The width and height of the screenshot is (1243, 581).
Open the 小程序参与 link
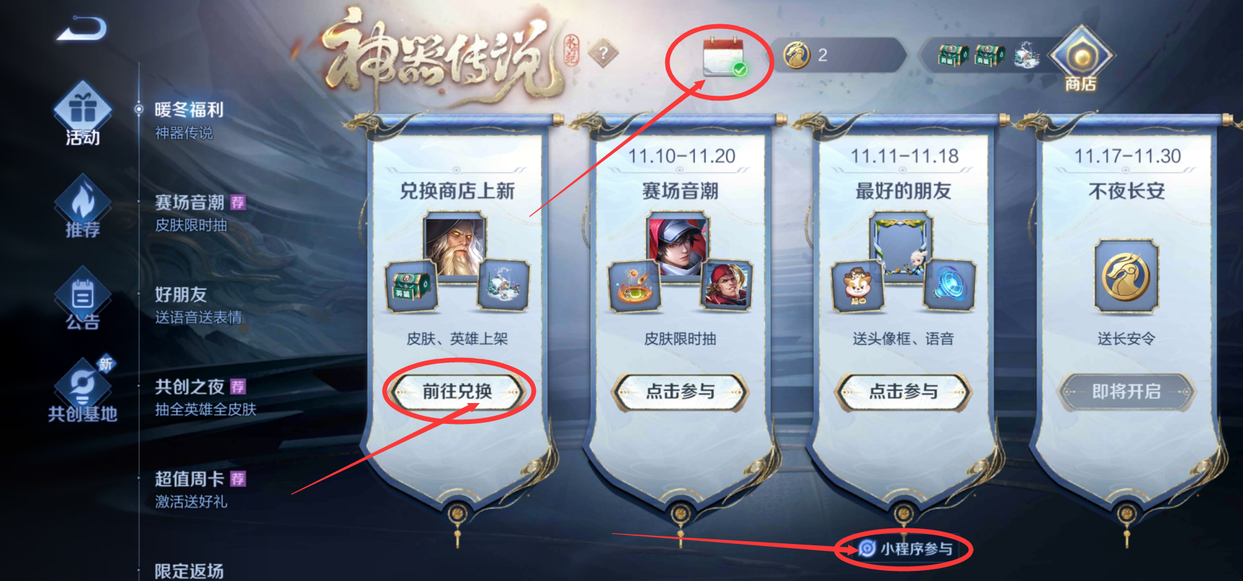pos(905,549)
